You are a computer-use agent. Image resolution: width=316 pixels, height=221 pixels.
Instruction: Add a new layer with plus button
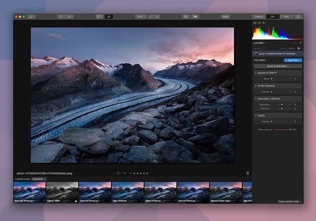pyautogui.click(x=300, y=43)
